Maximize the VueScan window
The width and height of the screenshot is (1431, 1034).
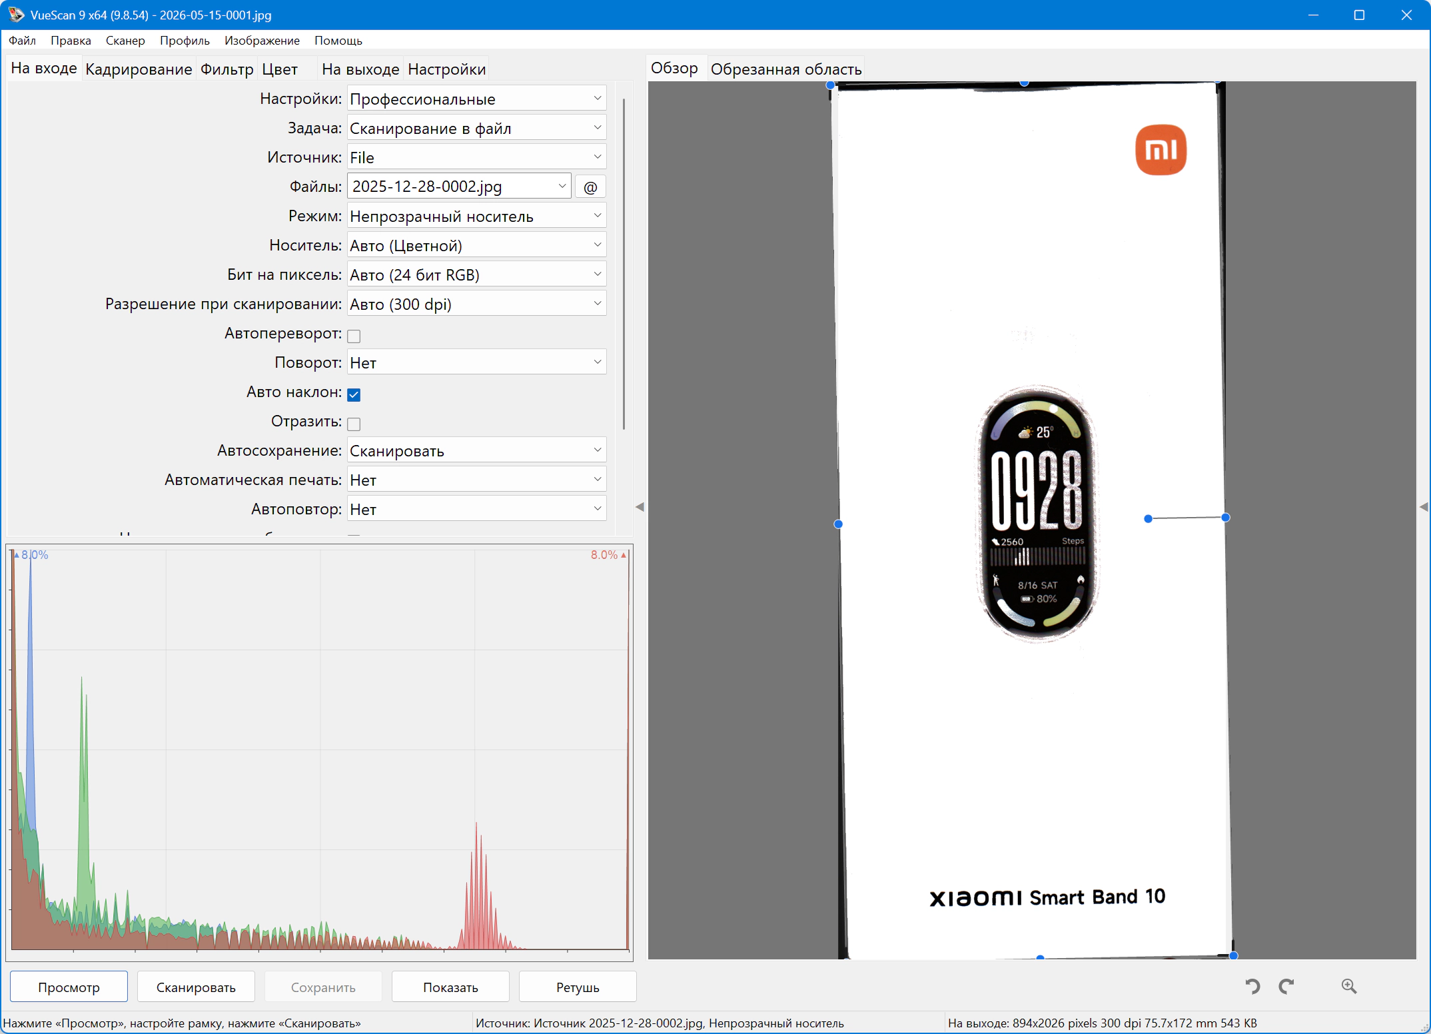[x=1359, y=15]
